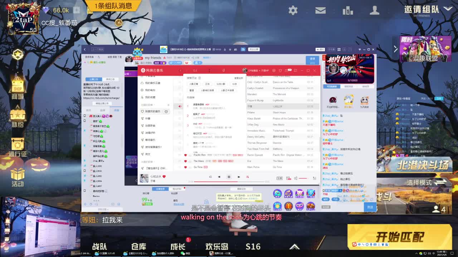
Task: Toggle heart on The Mass row
Action: (x=185, y=161)
